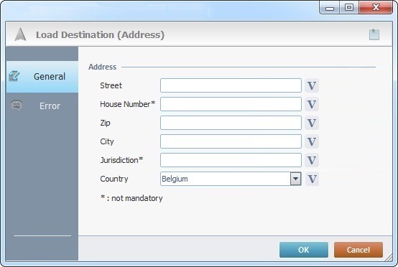Focus the House Number input field

(231, 104)
